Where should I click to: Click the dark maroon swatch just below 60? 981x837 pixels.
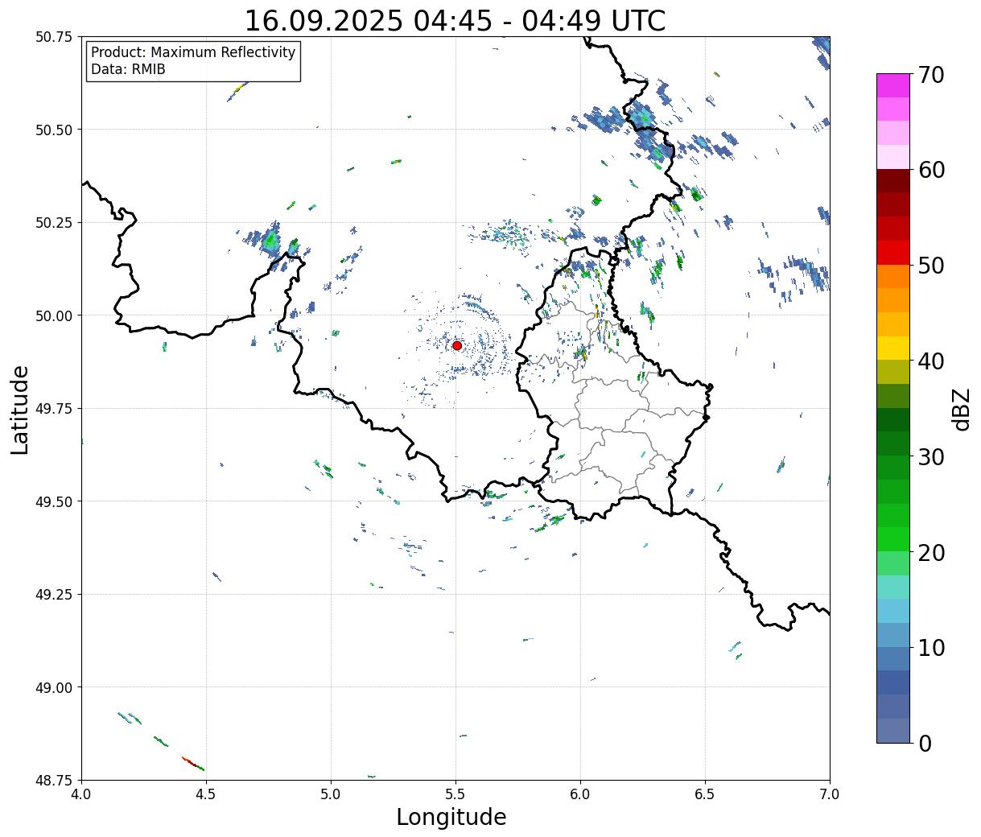click(893, 180)
